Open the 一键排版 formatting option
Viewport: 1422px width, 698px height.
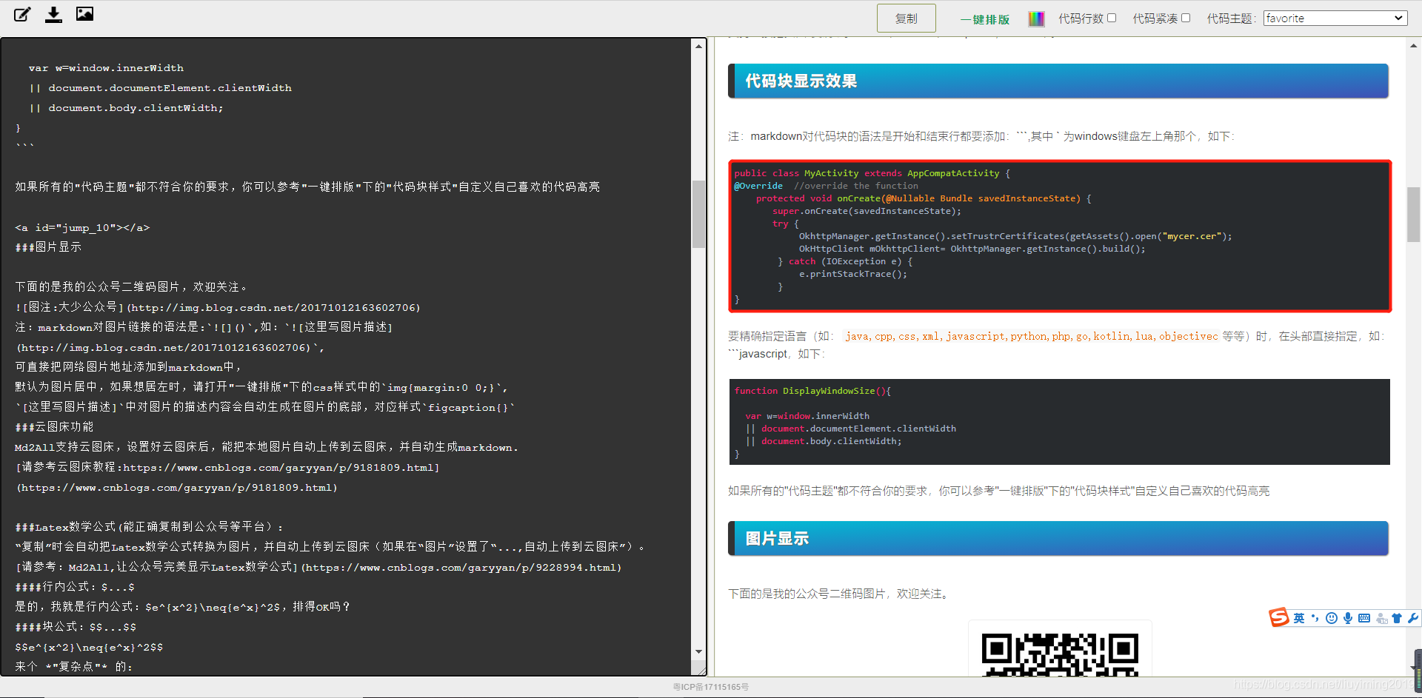(x=985, y=19)
